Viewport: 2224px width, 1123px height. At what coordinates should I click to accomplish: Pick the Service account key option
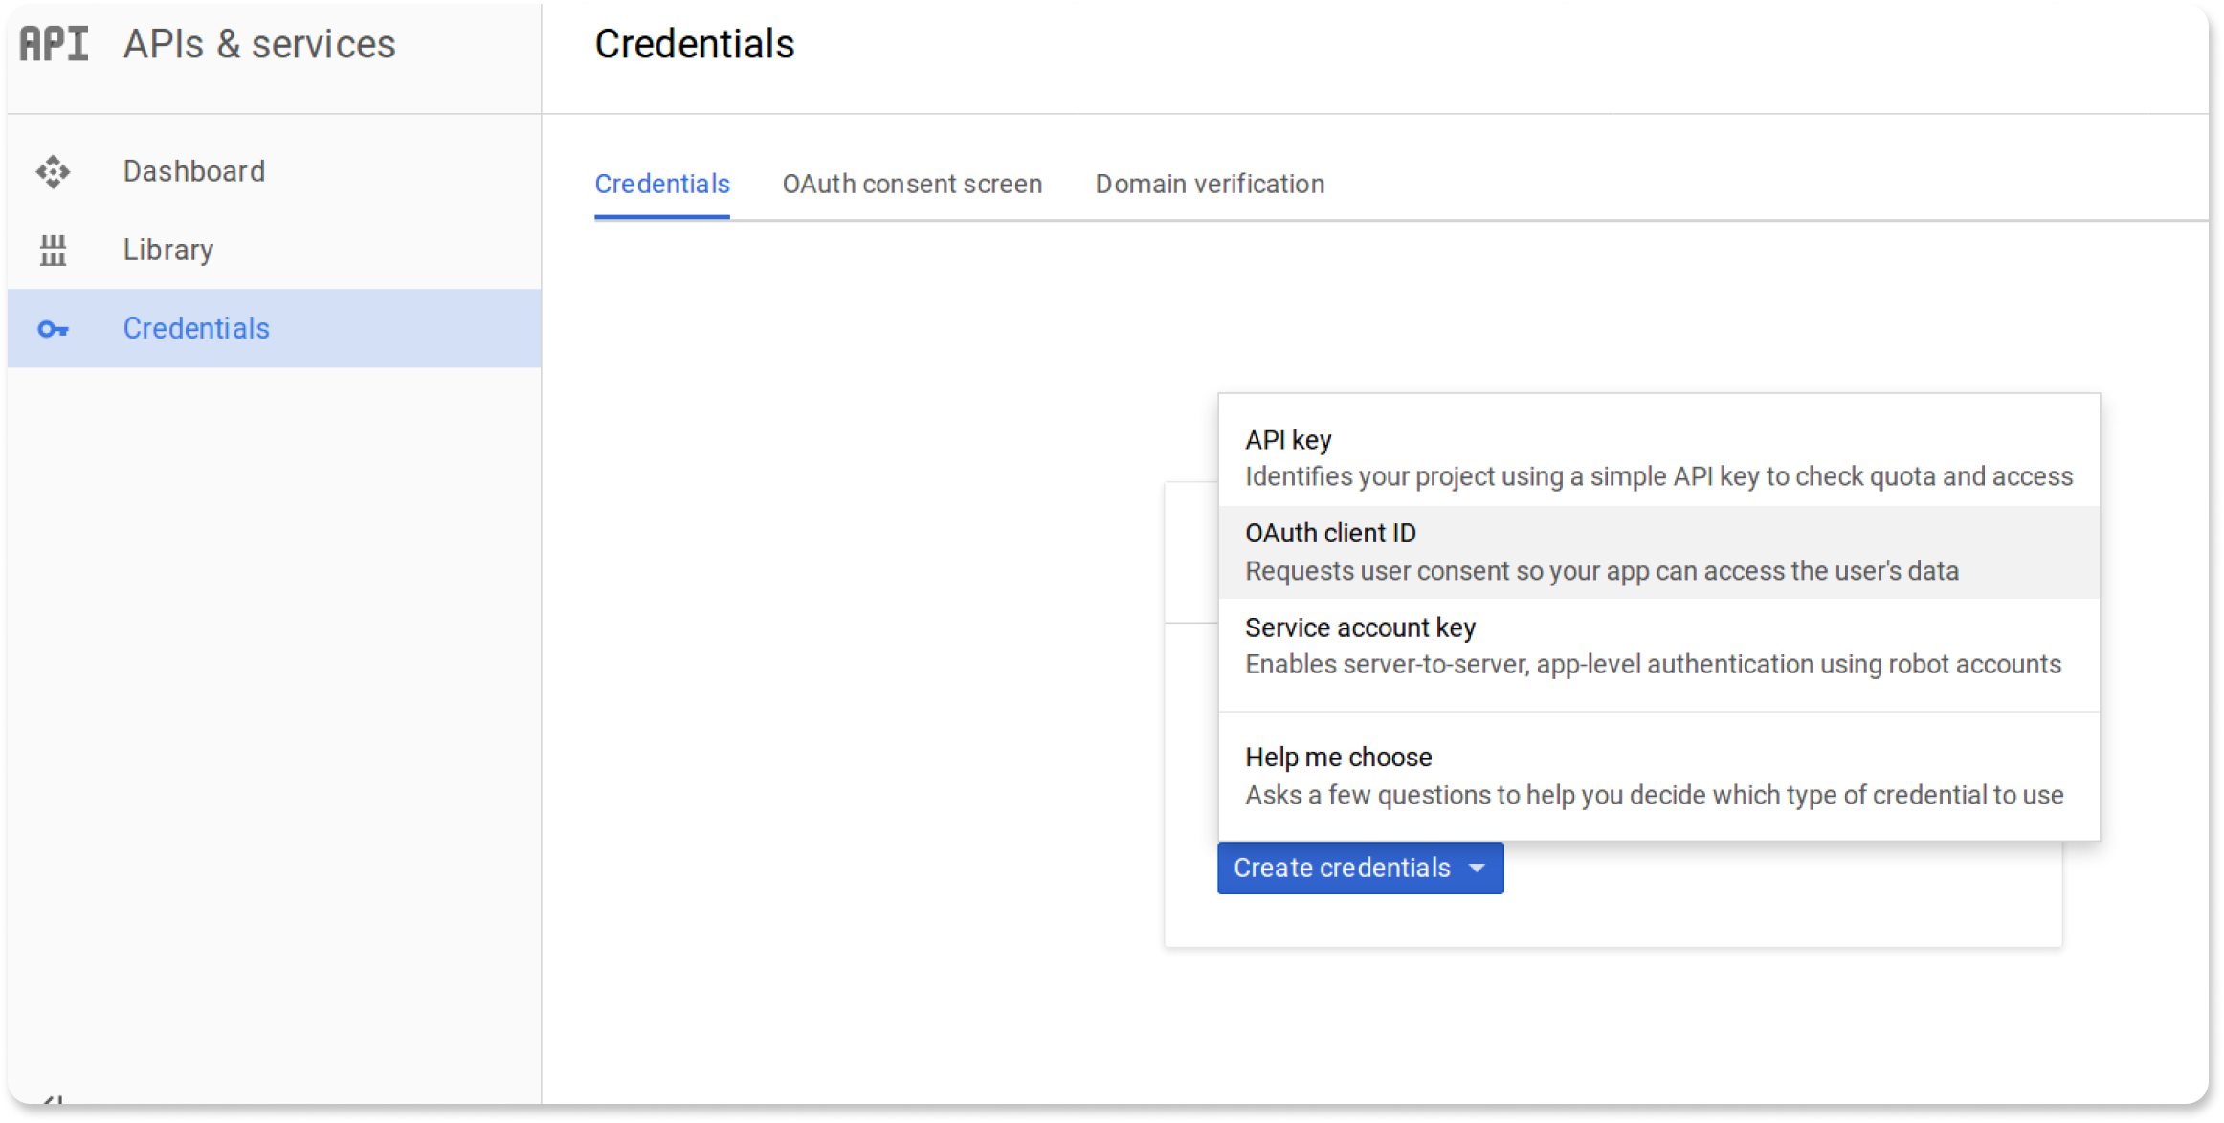1658,646
